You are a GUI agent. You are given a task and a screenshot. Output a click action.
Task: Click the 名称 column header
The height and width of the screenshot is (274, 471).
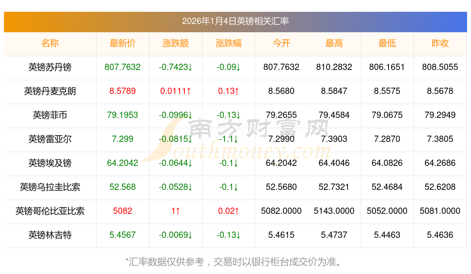(x=50, y=44)
